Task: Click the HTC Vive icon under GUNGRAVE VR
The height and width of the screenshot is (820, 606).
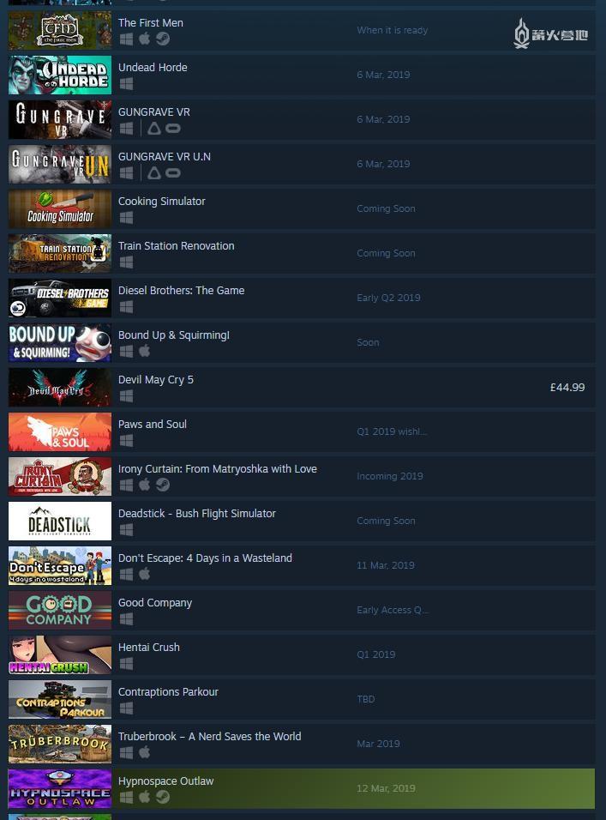Action: click(153, 128)
